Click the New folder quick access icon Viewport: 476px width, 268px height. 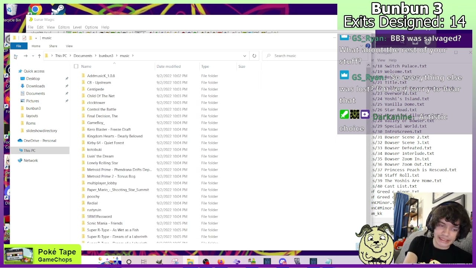30,38
